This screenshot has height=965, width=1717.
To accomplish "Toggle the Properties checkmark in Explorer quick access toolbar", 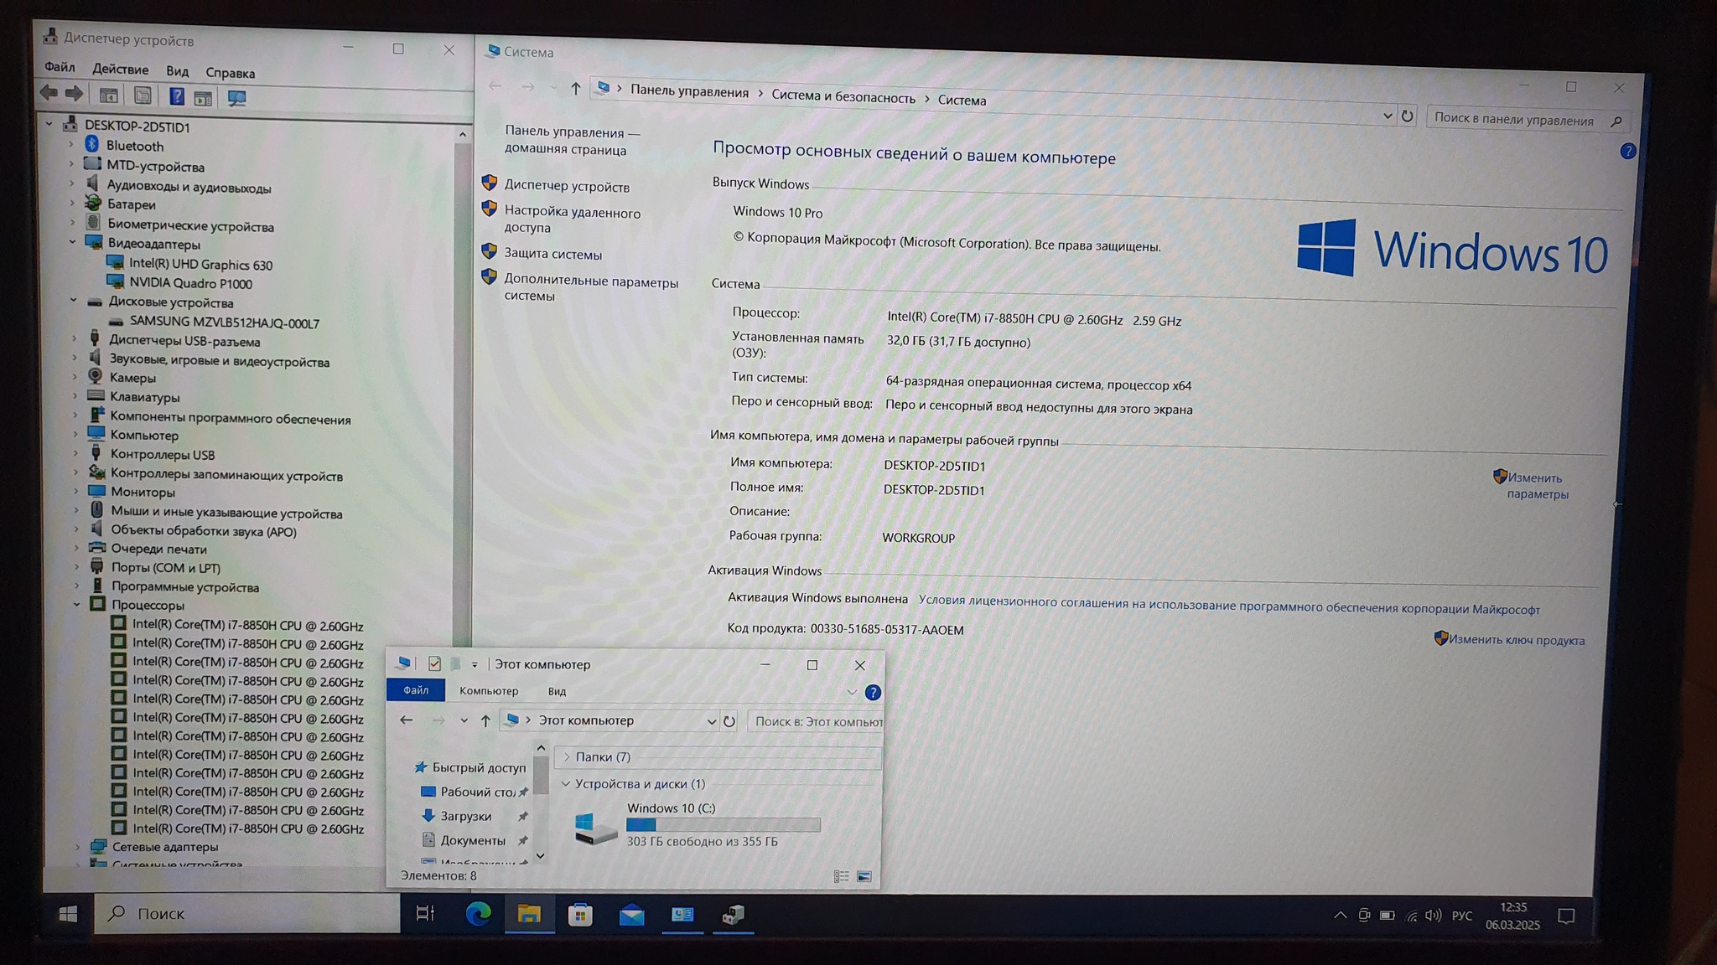I will click(434, 664).
